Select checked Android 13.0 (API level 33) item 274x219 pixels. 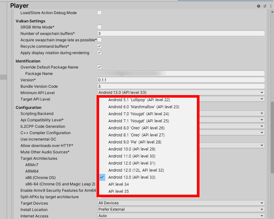tap(148, 177)
